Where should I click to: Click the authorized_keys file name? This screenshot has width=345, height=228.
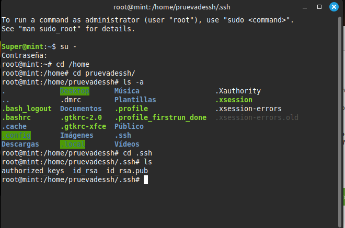[33, 171]
